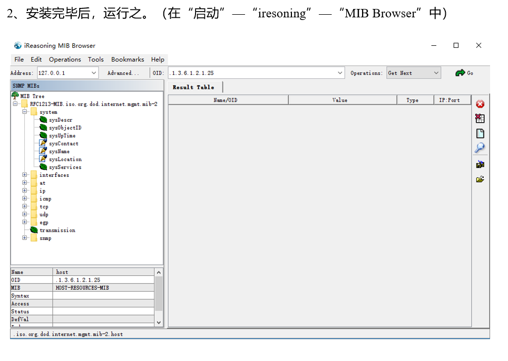Click the red Stop operation icon
This screenshot has width=508, height=361.
pos(480,104)
